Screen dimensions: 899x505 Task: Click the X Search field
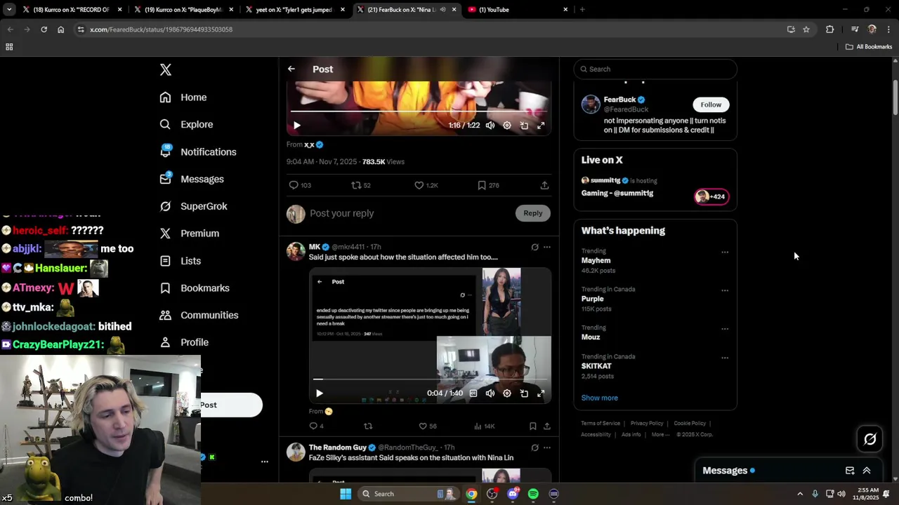[655, 69]
